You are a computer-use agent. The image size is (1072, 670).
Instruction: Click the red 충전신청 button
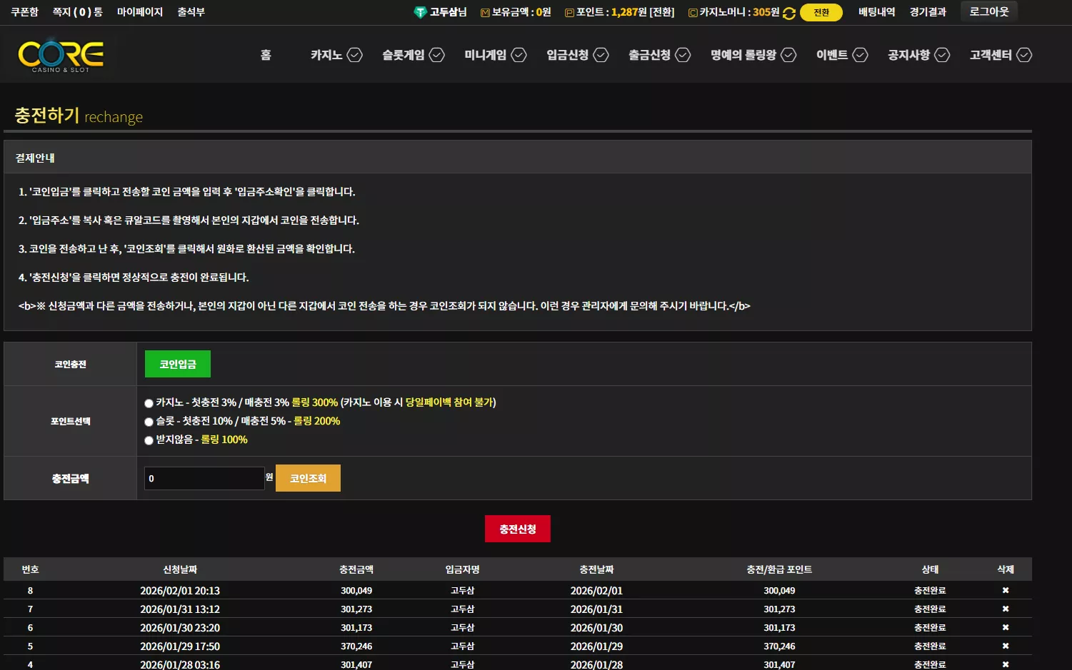518,529
